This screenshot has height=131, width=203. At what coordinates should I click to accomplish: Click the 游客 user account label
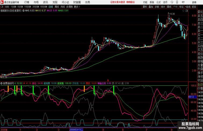point(194,2)
